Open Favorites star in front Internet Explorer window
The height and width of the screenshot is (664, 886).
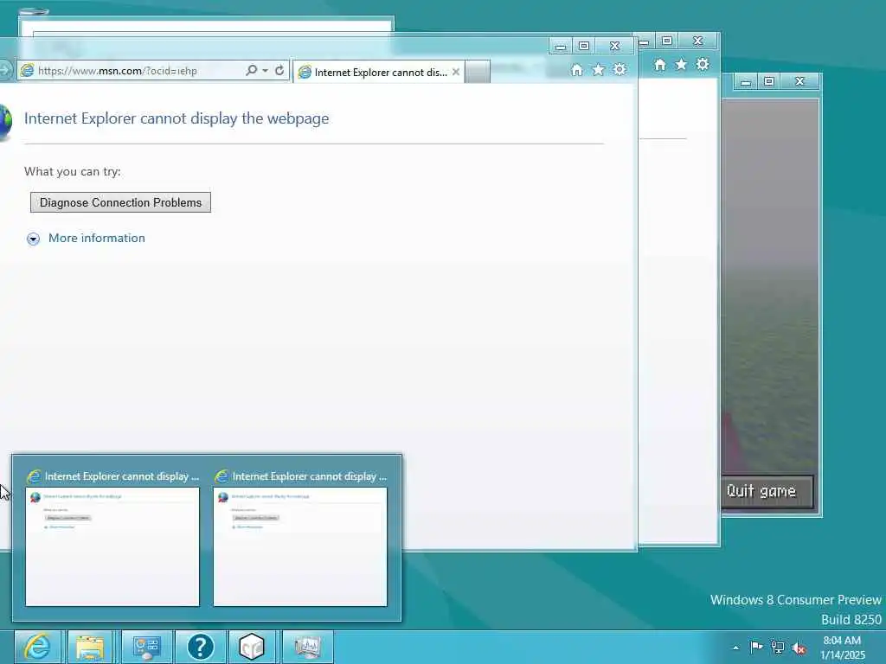[x=598, y=69]
